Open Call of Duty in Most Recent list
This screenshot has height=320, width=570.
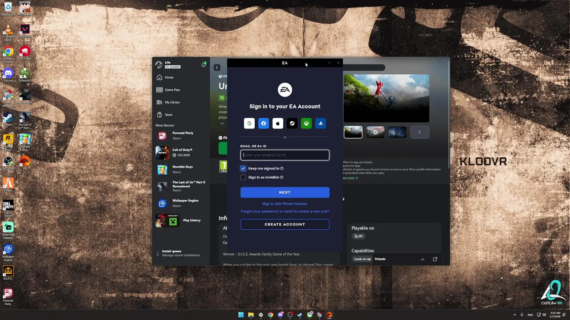tap(182, 152)
